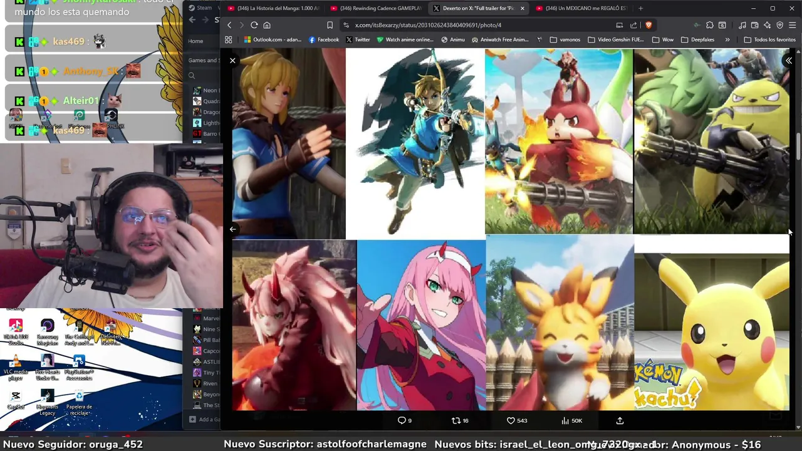
Task: Click Add a Game in Steam
Action: point(205,419)
